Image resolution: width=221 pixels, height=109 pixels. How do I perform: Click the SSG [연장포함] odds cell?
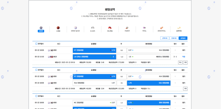(148, 83)
